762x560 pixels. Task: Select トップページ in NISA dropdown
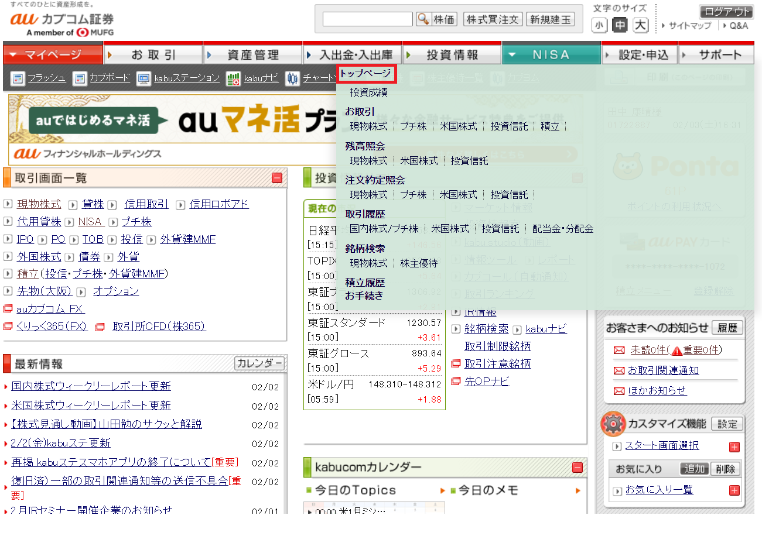[366, 73]
